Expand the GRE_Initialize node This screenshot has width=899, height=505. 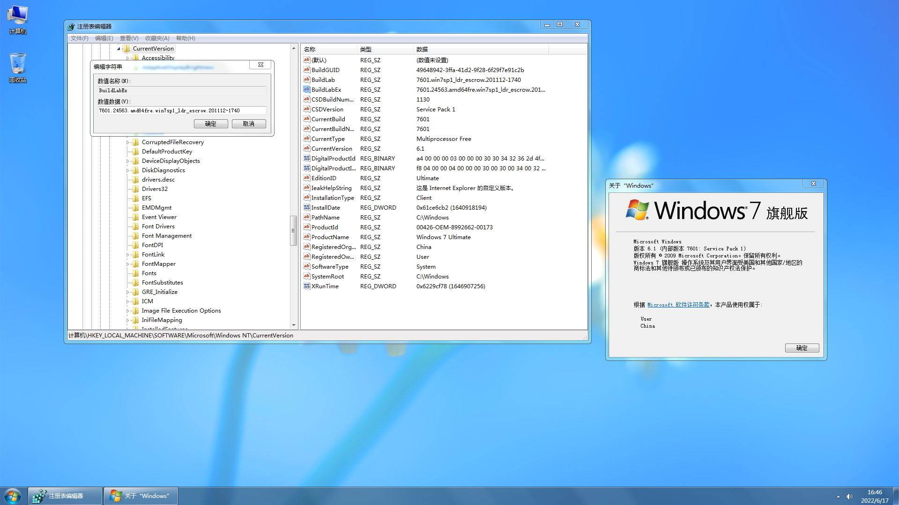click(127, 292)
